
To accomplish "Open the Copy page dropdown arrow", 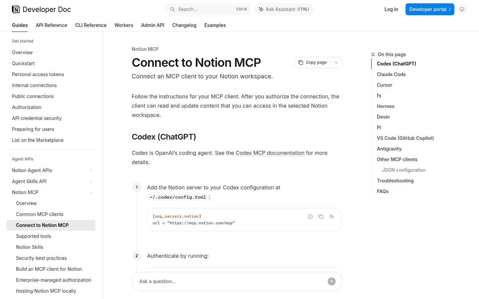I will tap(336, 63).
